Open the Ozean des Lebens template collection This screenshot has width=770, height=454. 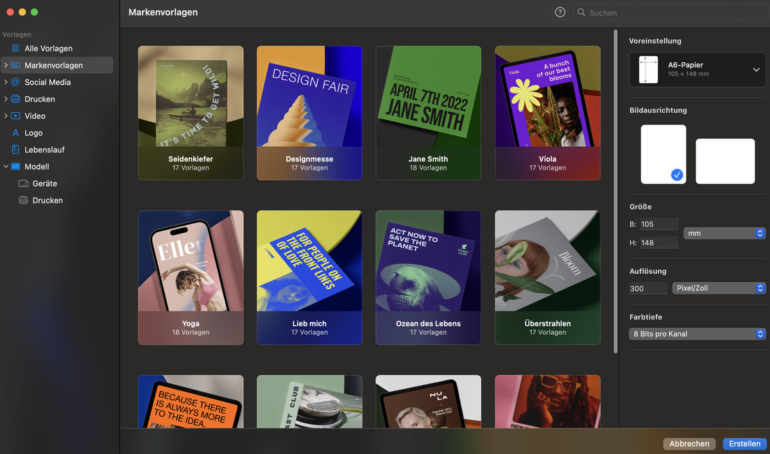[429, 278]
